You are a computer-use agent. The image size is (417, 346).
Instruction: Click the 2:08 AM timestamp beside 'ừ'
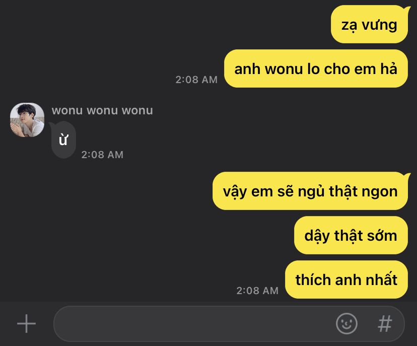coord(102,155)
